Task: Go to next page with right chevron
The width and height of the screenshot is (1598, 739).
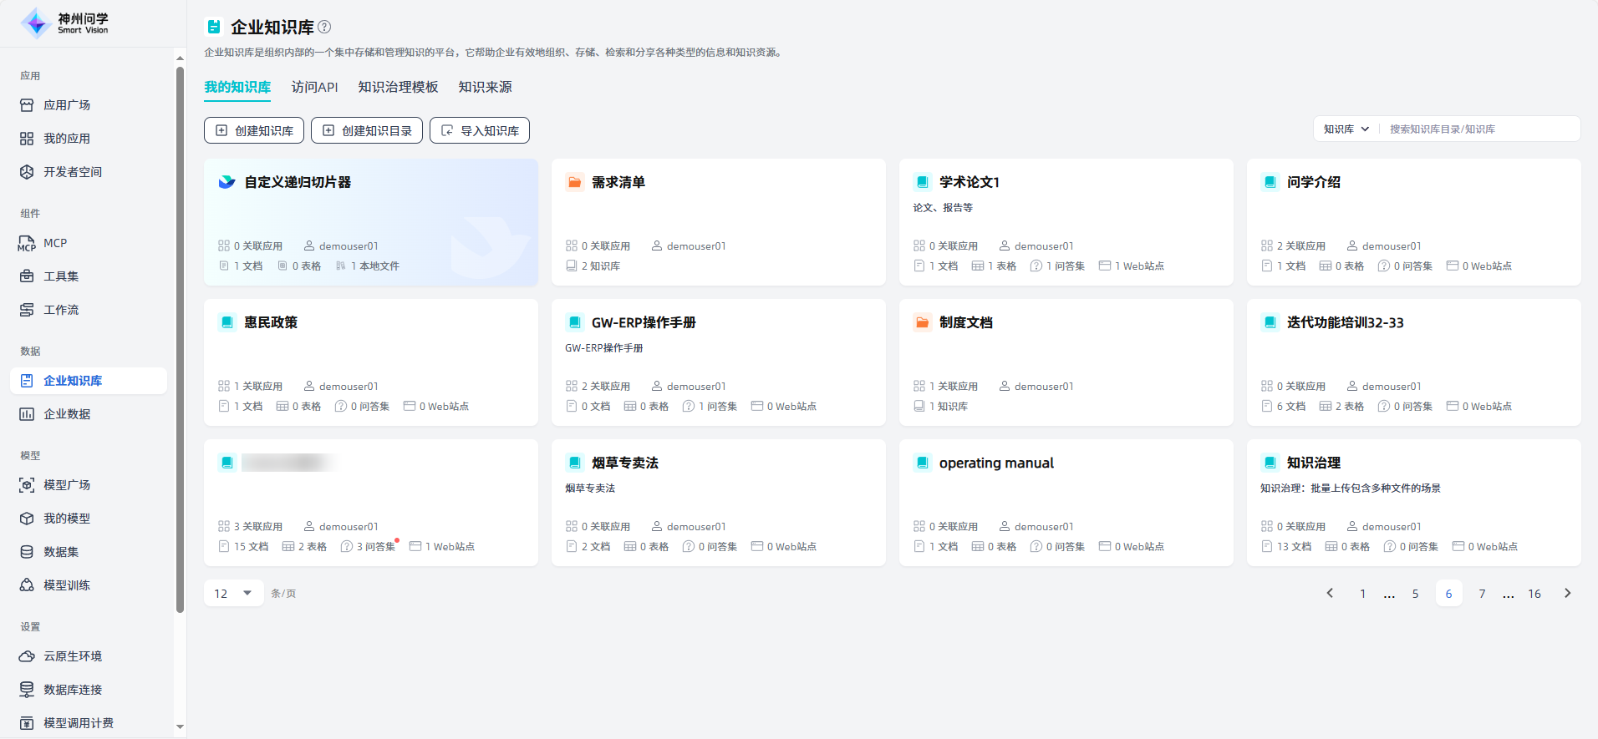Action: click(1567, 594)
